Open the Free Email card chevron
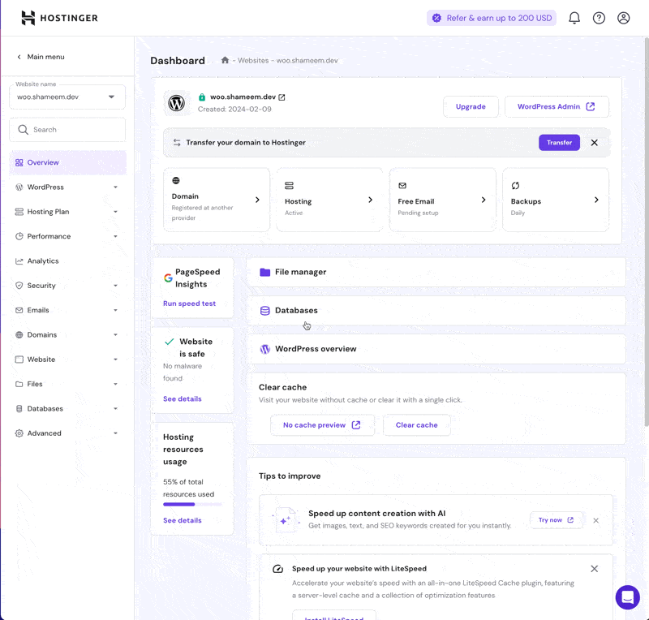The height and width of the screenshot is (620, 649). (484, 200)
